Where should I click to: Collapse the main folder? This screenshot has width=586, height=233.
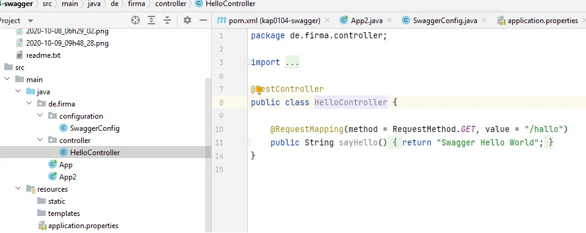click(x=7, y=79)
